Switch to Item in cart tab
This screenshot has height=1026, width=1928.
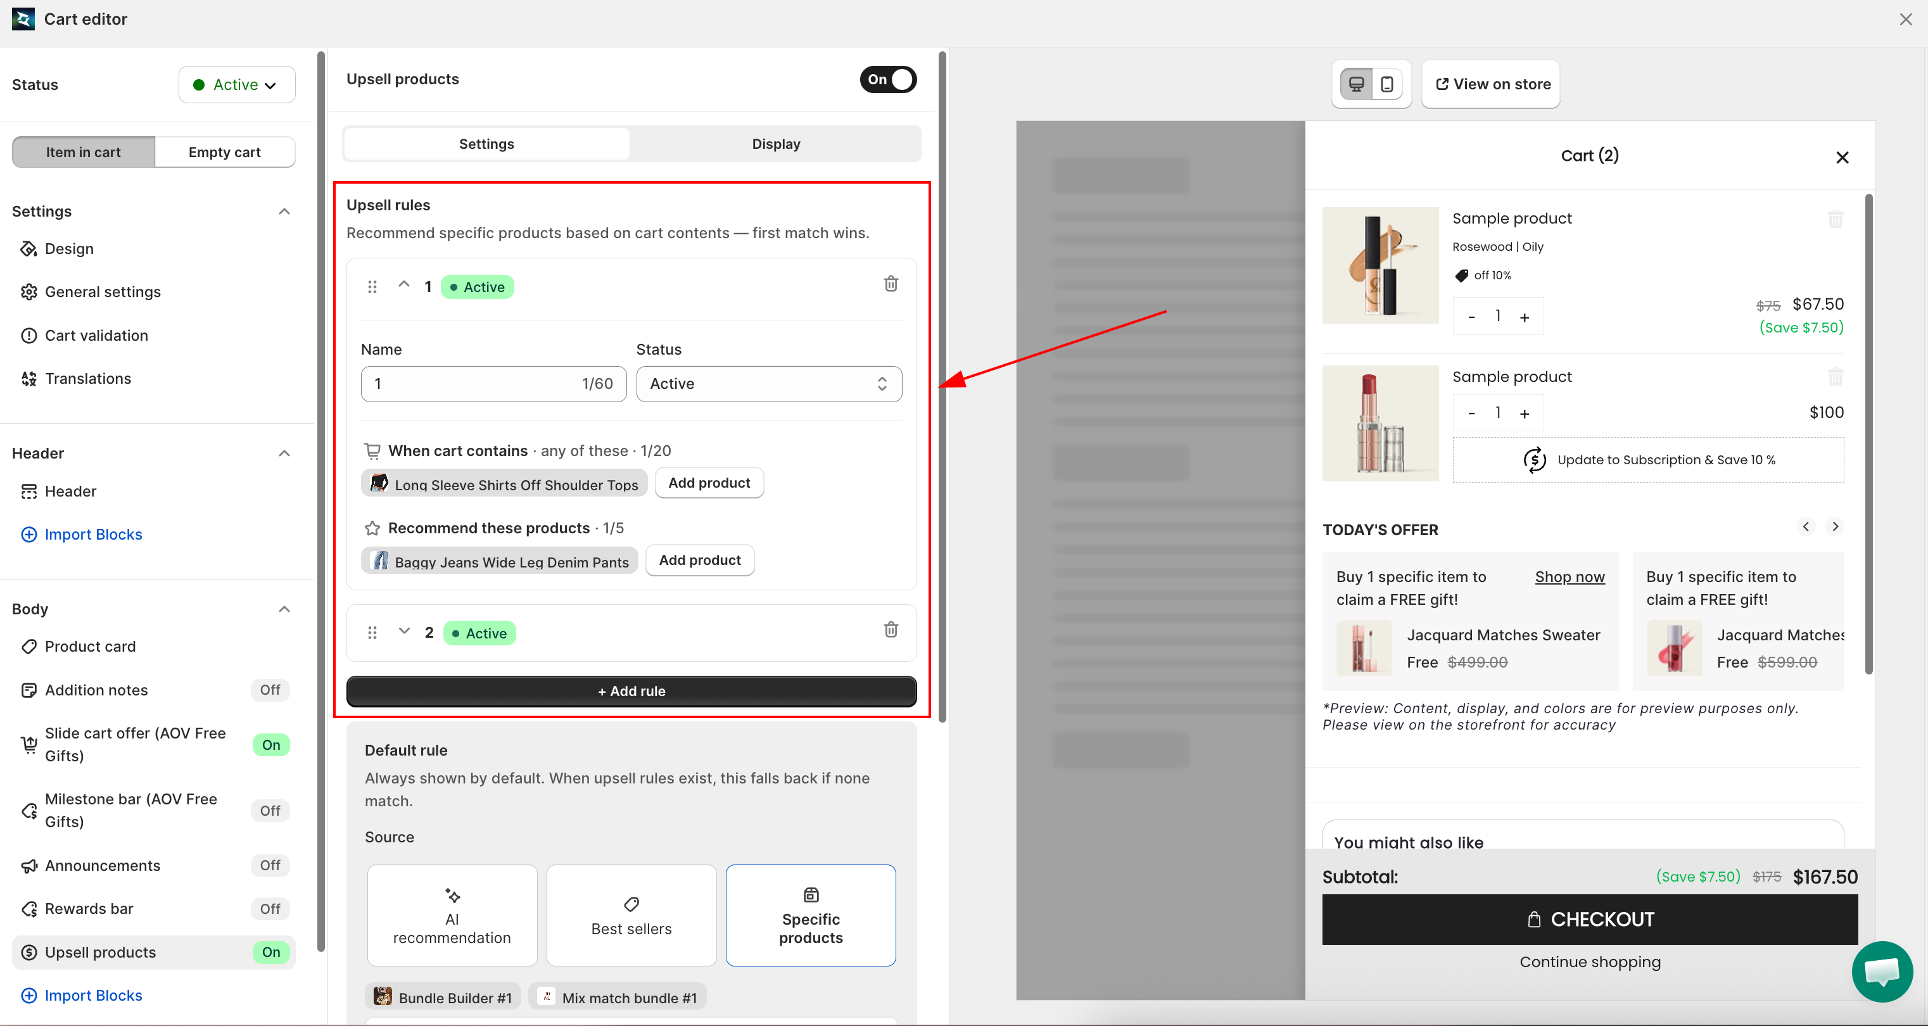click(x=84, y=152)
